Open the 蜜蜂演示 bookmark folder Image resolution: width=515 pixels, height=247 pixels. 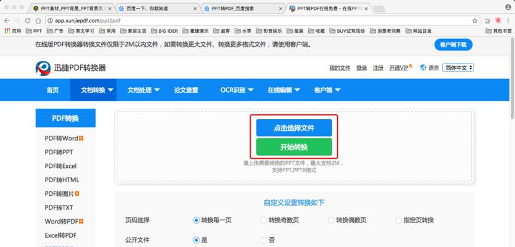(x=195, y=31)
